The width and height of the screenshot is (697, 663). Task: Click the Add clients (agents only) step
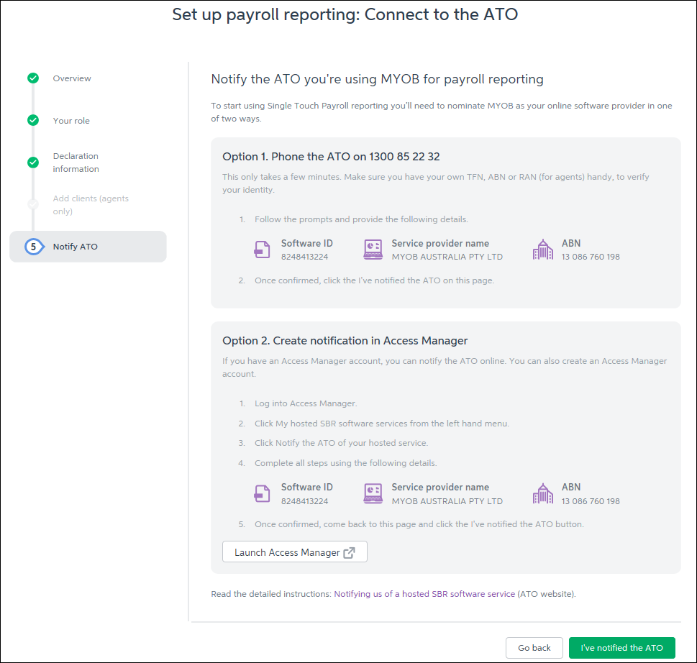[x=91, y=205]
